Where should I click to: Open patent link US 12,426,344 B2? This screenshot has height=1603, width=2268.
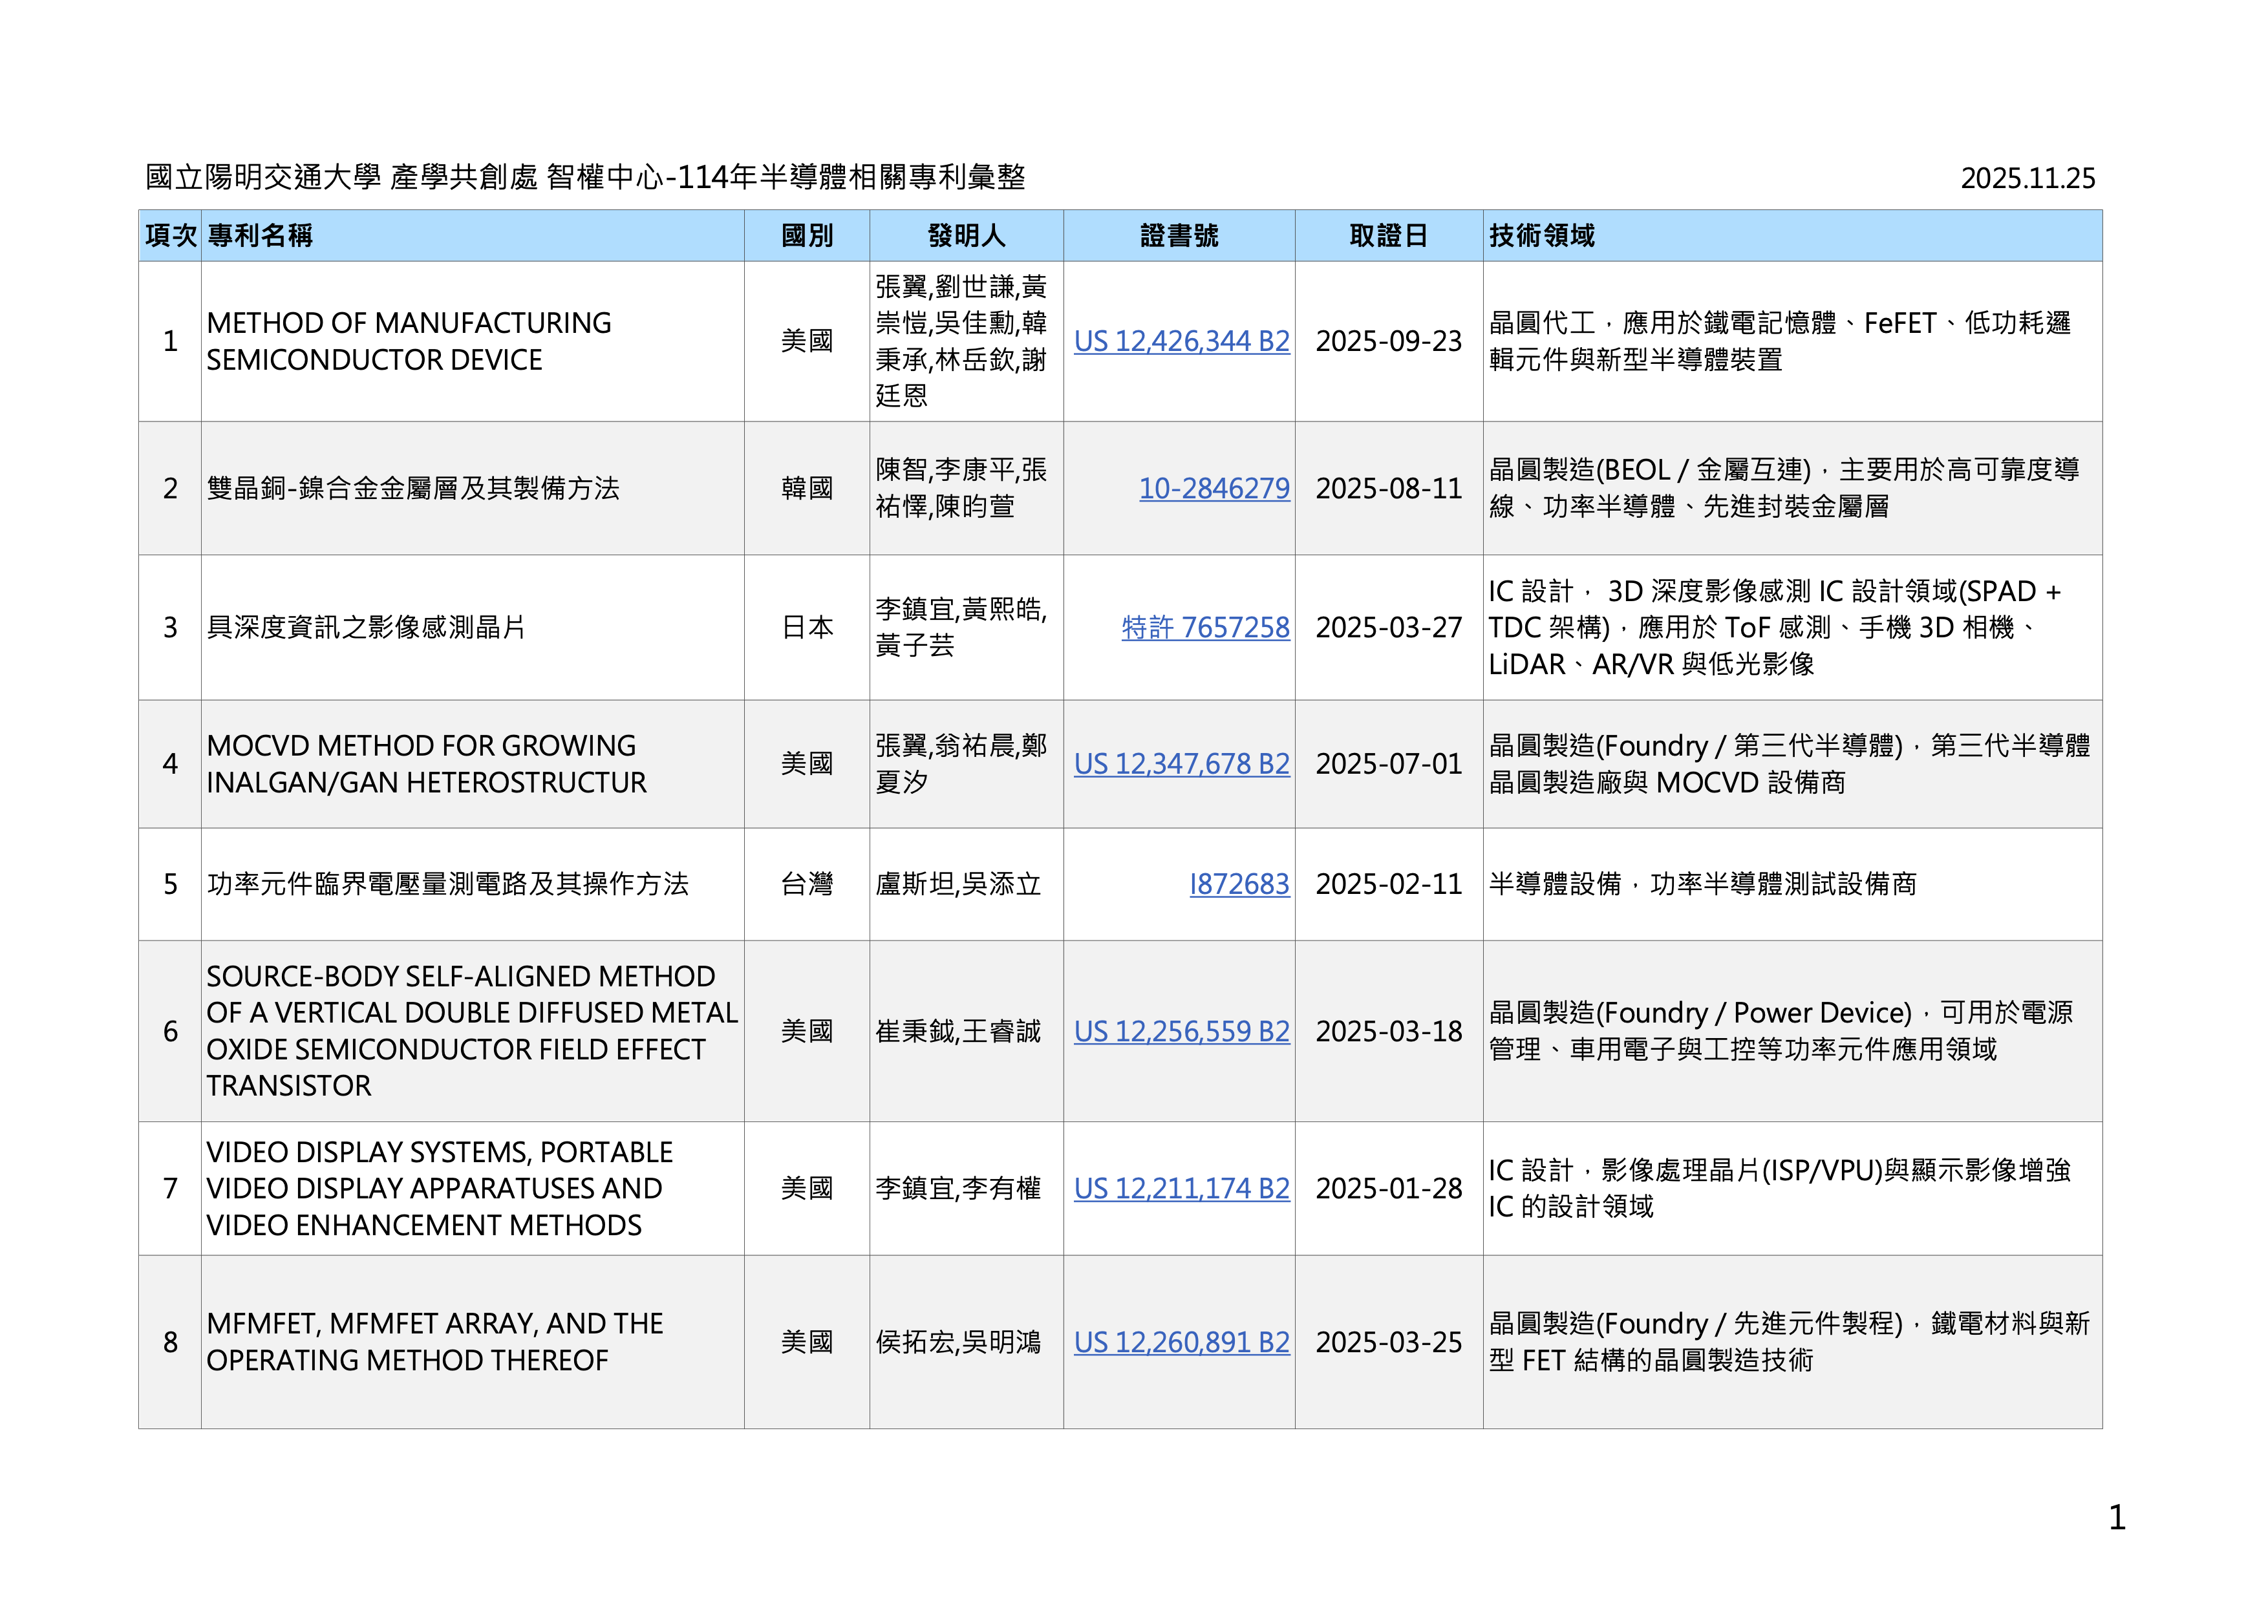click(1181, 342)
